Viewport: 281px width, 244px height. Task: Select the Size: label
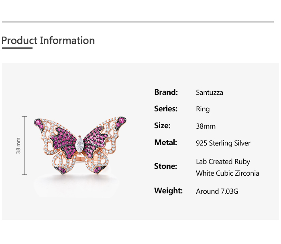point(162,125)
